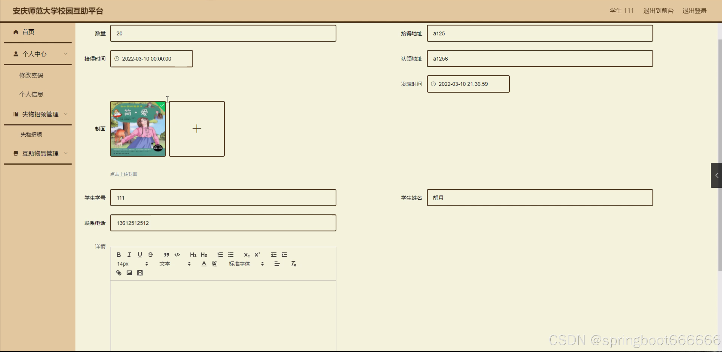
Task: Insert a blockquote in the editor
Action: point(167,255)
